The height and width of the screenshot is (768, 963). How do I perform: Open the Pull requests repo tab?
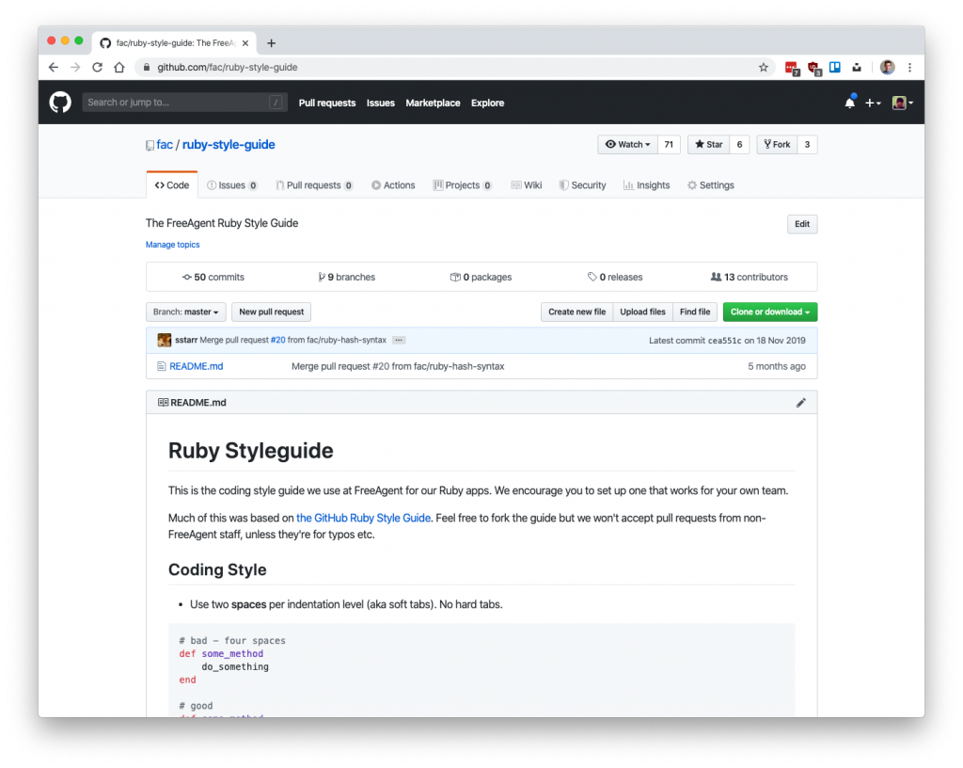pyautogui.click(x=314, y=185)
